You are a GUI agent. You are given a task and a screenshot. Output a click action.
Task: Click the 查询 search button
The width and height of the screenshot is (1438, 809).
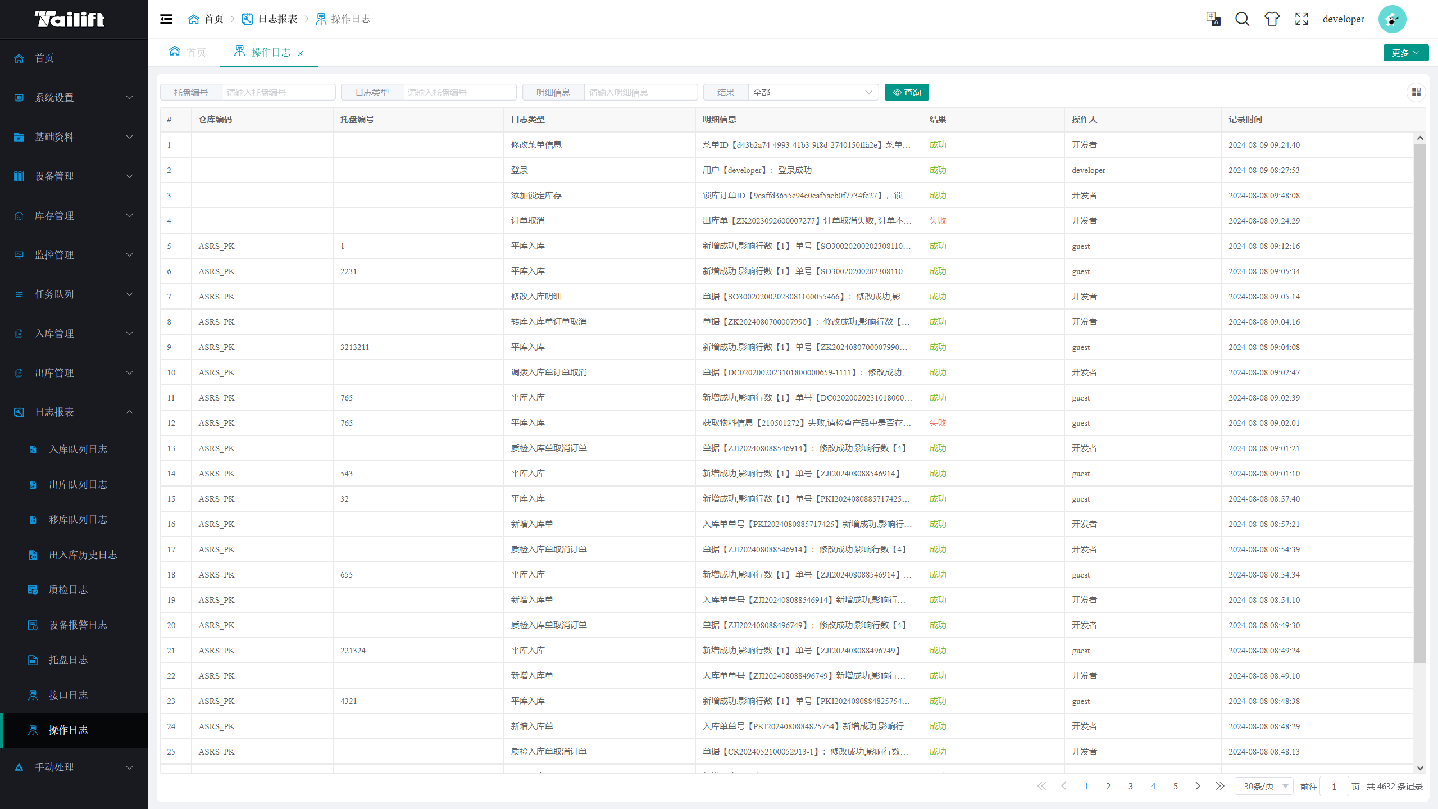coord(907,92)
